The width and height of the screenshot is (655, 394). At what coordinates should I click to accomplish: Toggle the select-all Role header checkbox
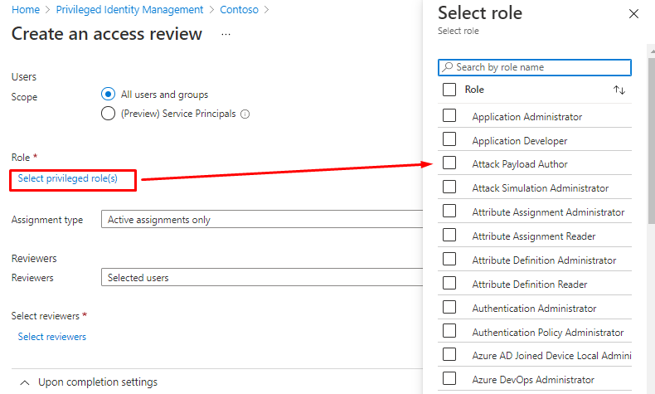[x=449, y=90]
